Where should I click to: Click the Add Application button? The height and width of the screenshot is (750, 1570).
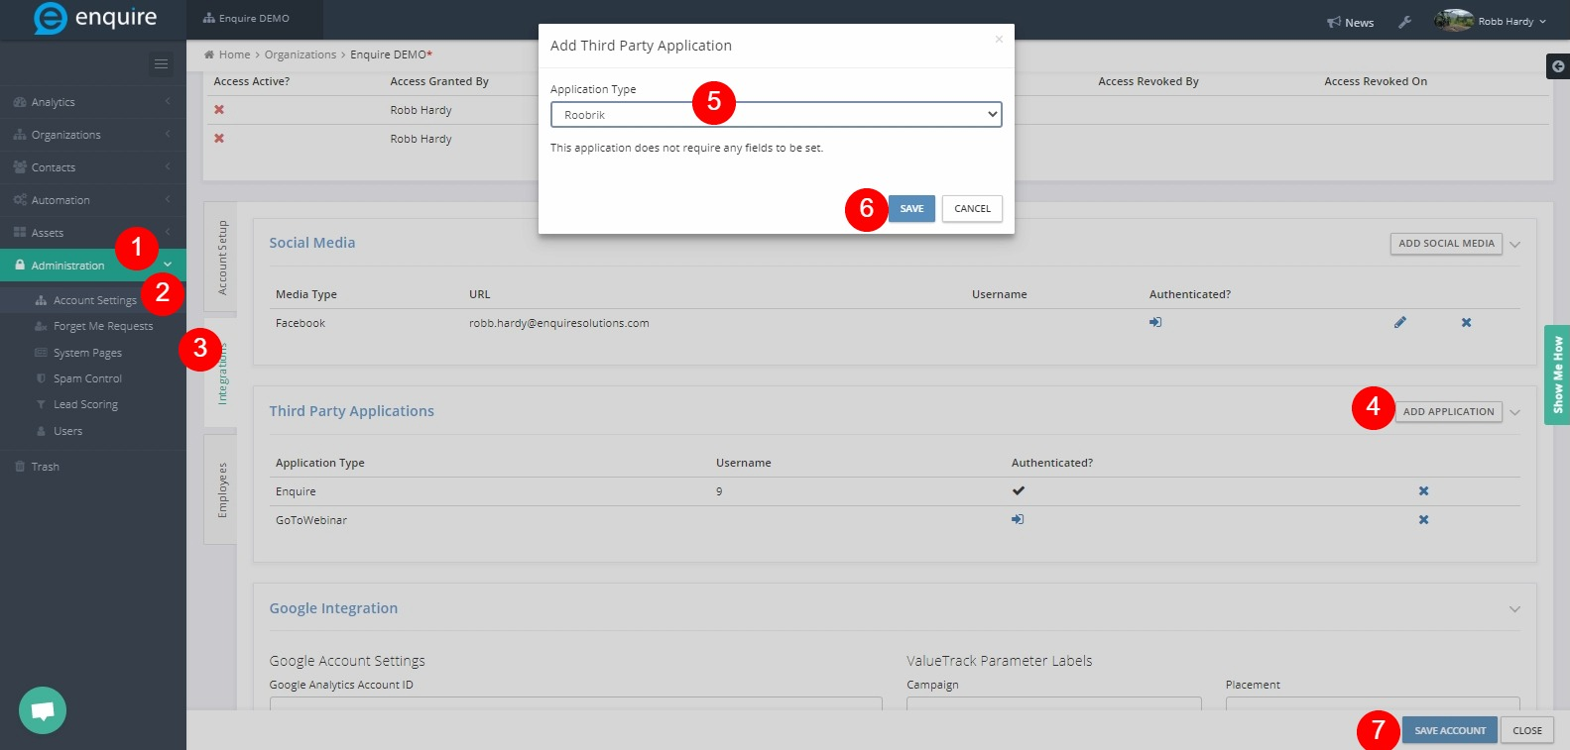[1448, 411]
